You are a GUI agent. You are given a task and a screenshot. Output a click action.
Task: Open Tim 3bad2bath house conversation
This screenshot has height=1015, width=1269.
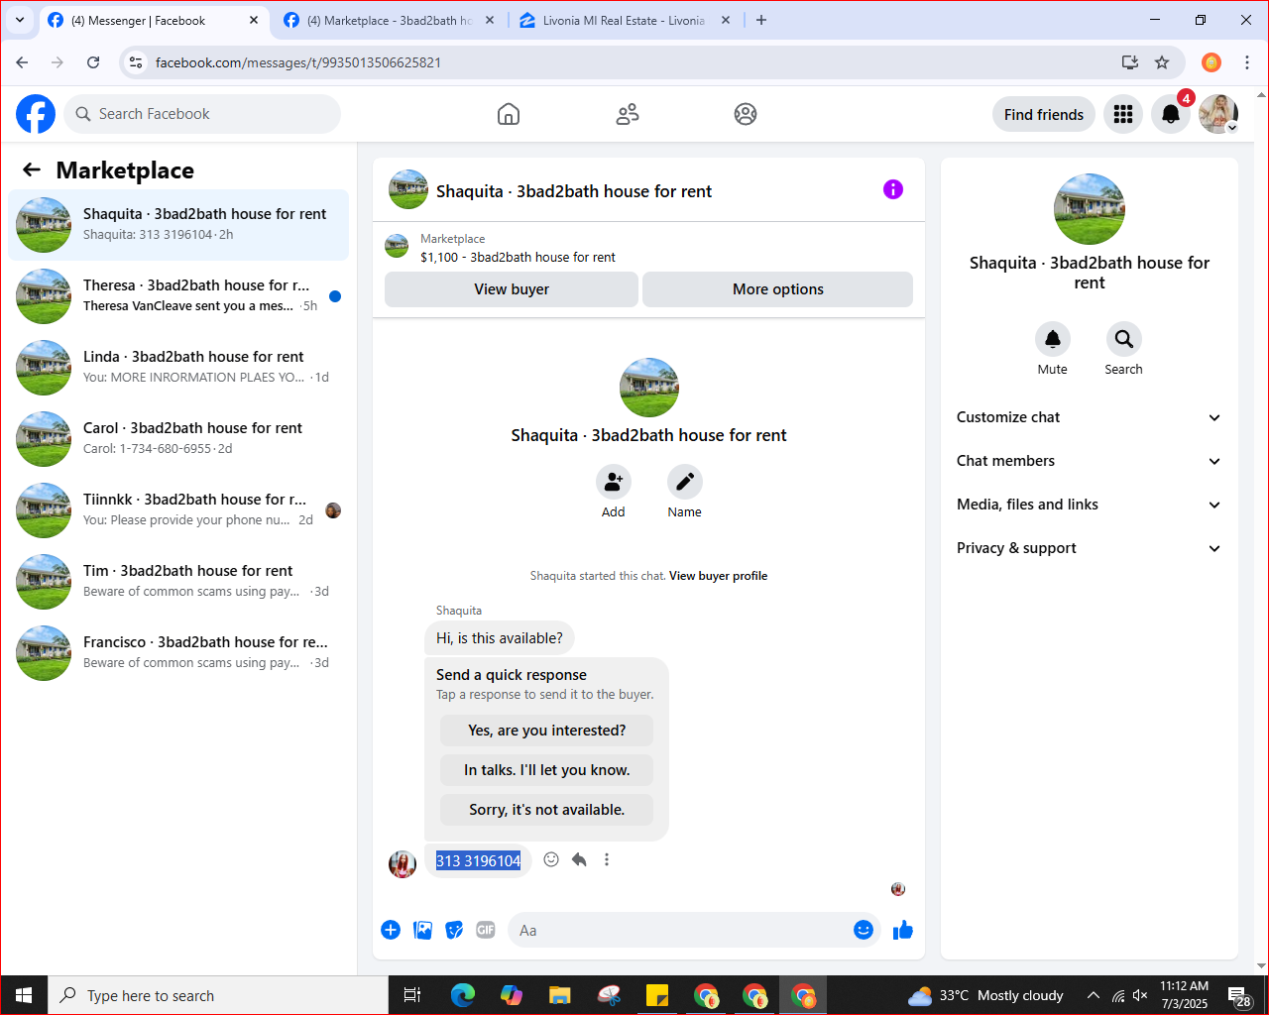tap(178, 582)
